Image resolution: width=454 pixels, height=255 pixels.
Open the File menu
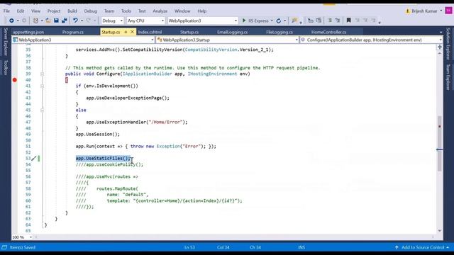(6, 11)
